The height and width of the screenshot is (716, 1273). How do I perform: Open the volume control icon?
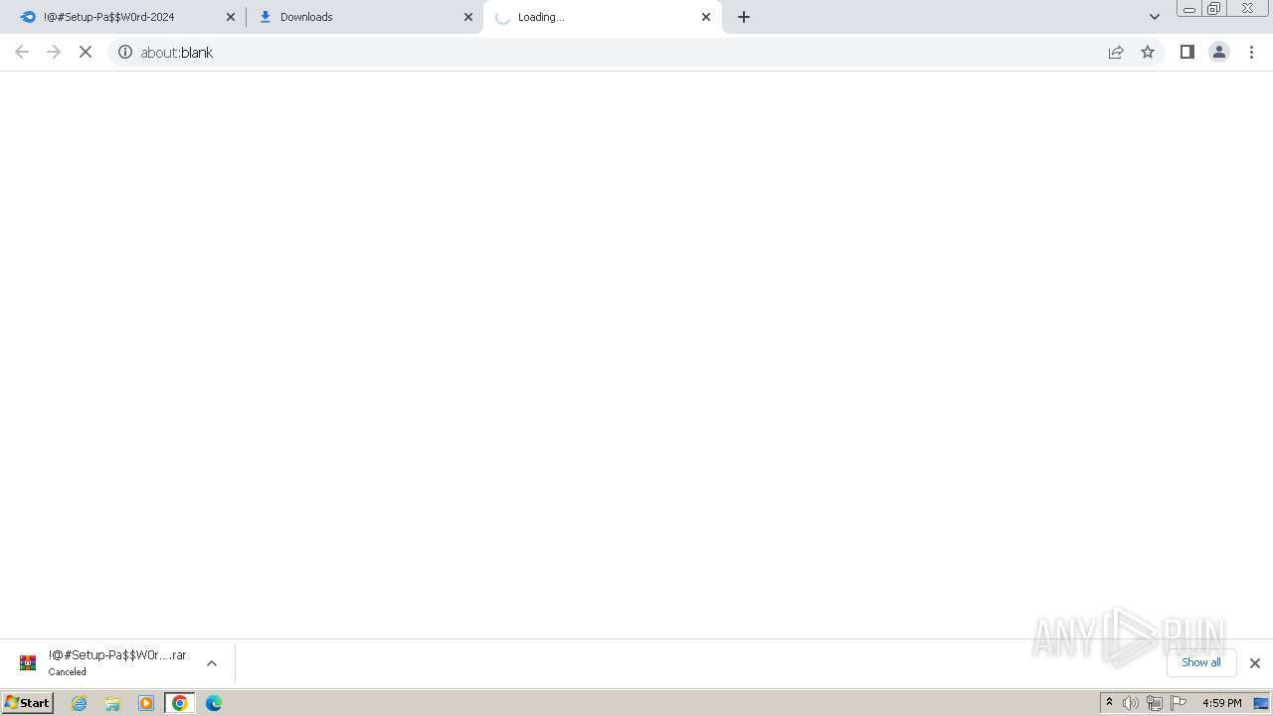1131,703
